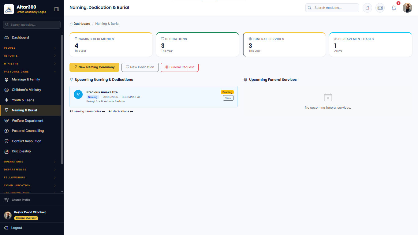
Task: Toggle the sidebar collapse icon
Action: click(56, 9)
